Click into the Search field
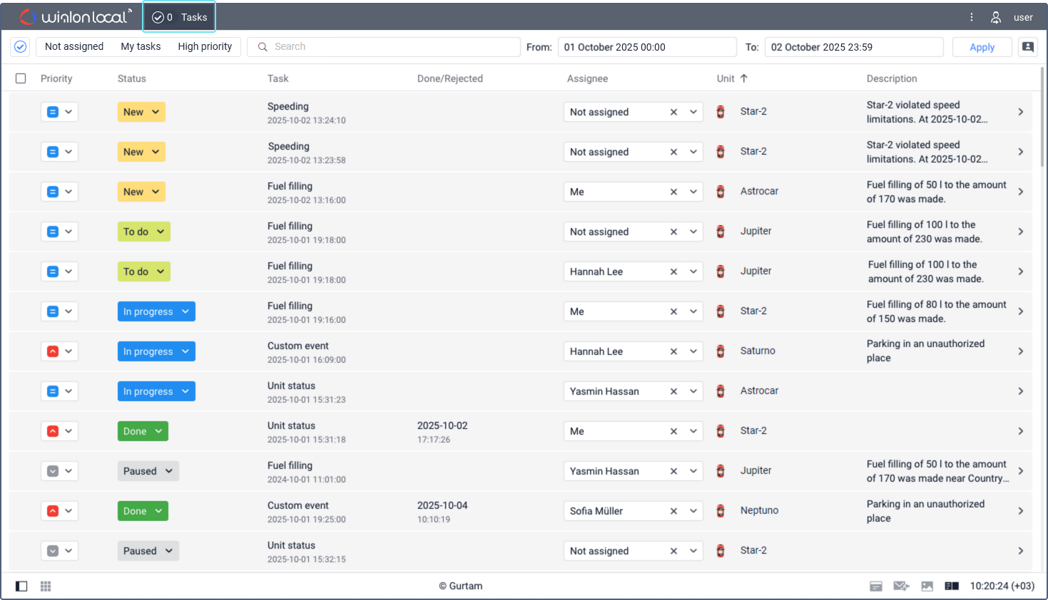Viewport: 1048px width, 600px height. 385,47
